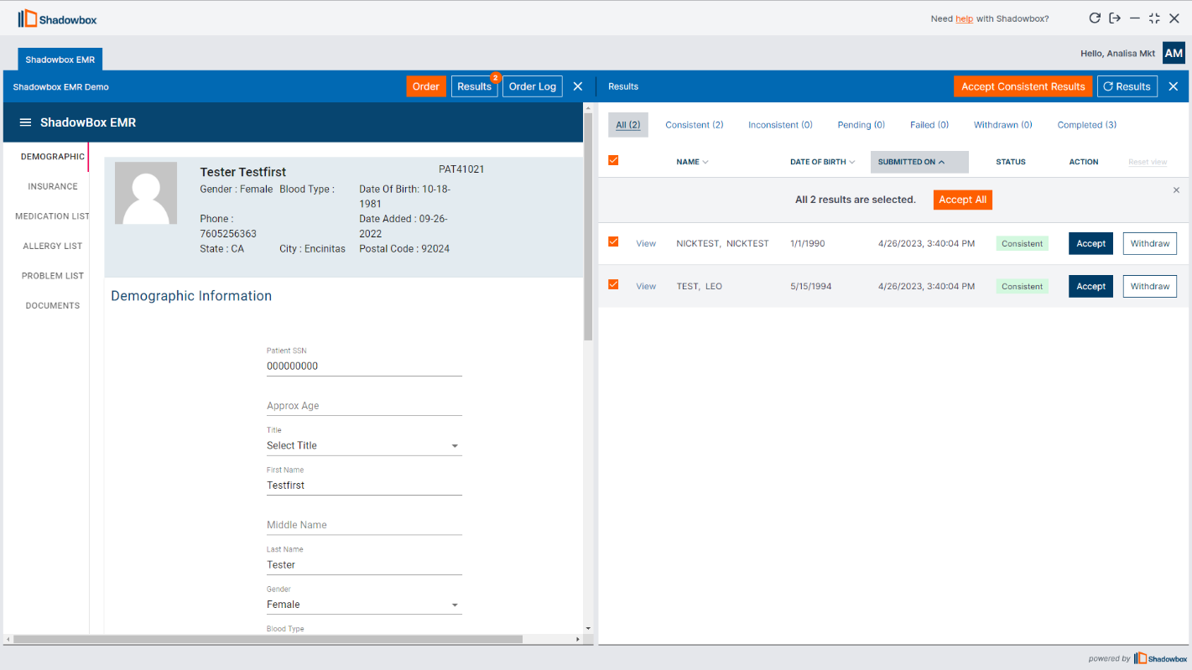Accept the NICKTEST, NICKTEST result

pyautogui.click(x=1091, y=243)
